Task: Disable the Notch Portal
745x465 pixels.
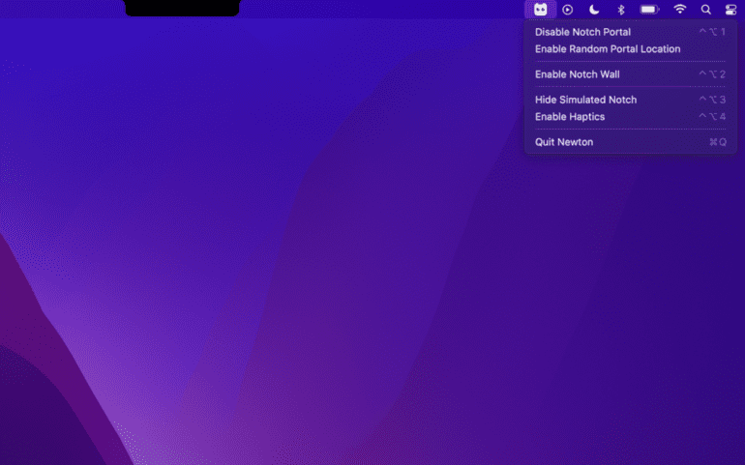Action: 582,32
